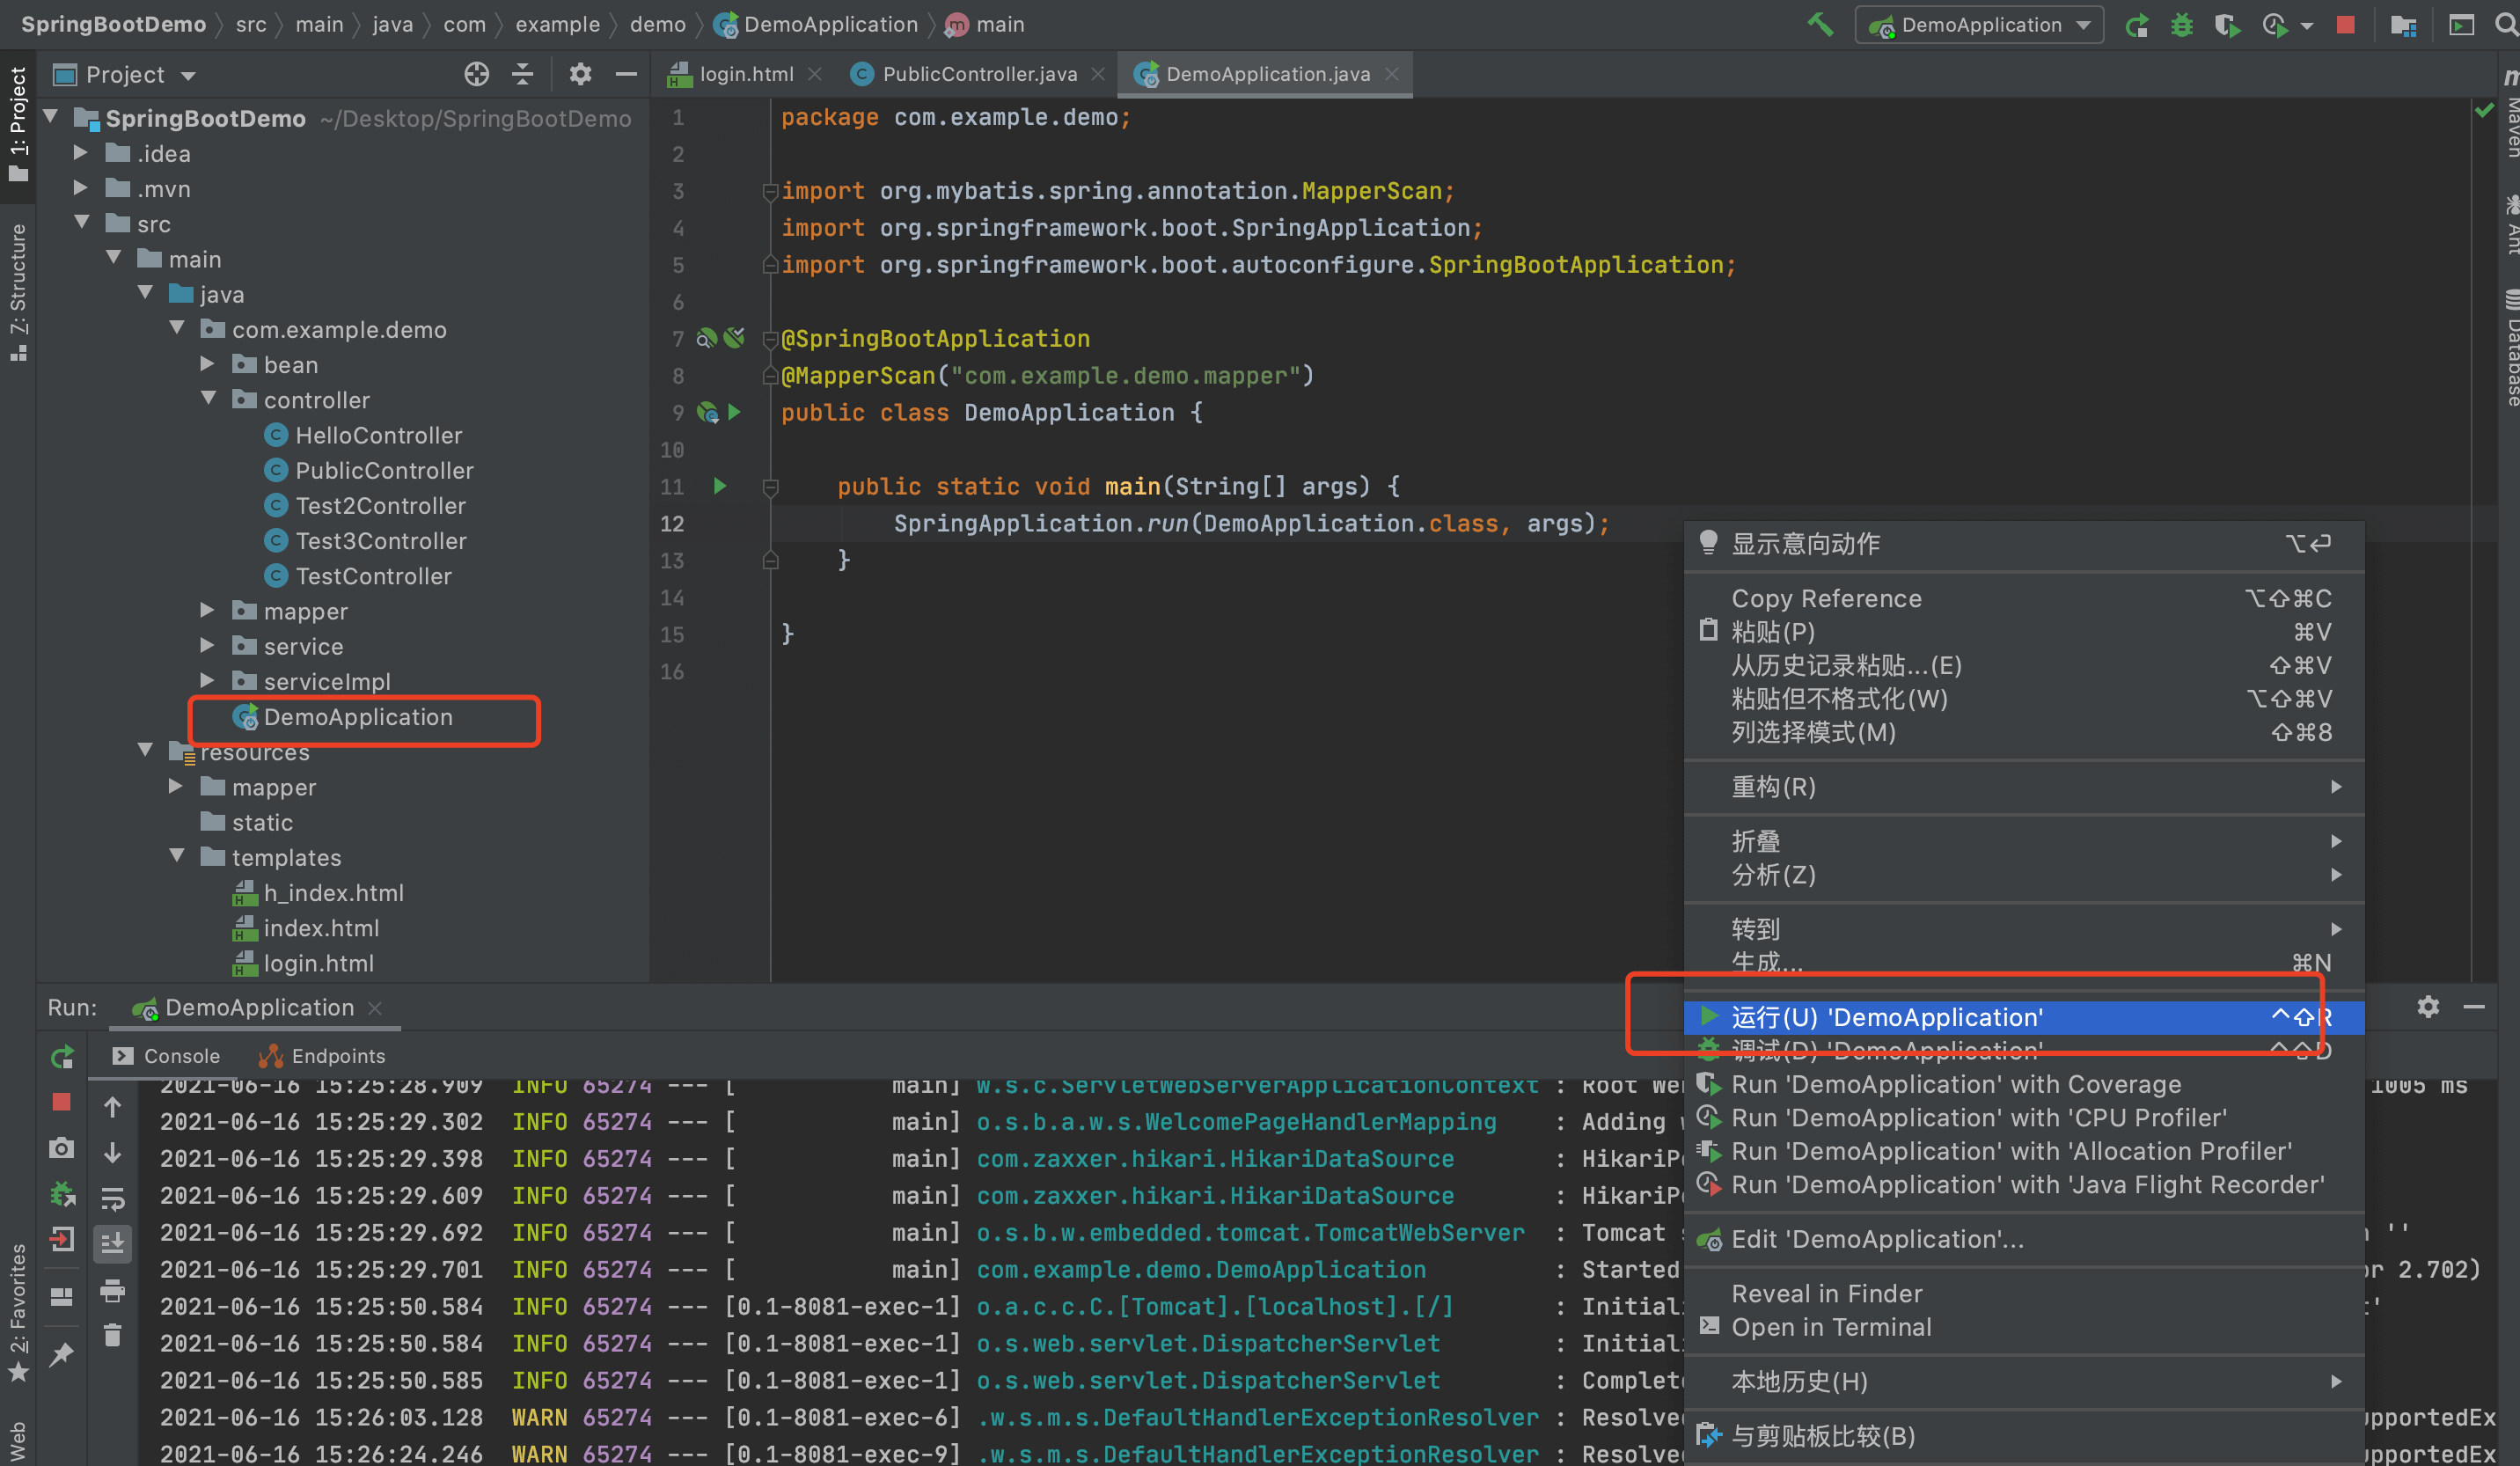Click the Debug bug icon in top toolbar
Screen dimensions: 2520x1466
click(2181, 25)
